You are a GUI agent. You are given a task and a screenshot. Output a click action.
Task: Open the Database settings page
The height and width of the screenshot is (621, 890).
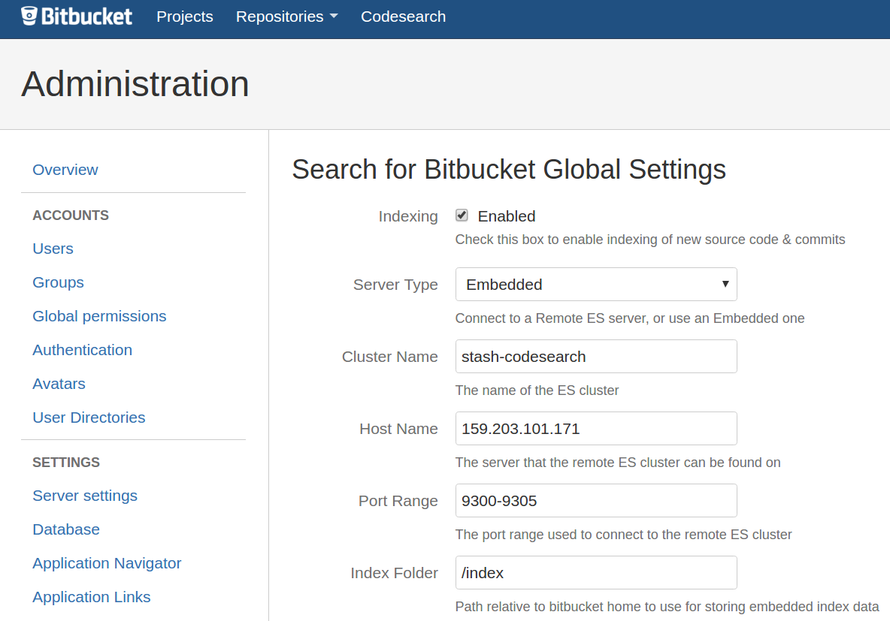[x=66, y=529]
